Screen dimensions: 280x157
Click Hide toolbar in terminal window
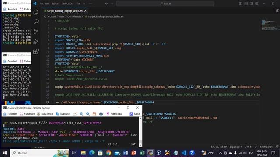tap(115, 114)
